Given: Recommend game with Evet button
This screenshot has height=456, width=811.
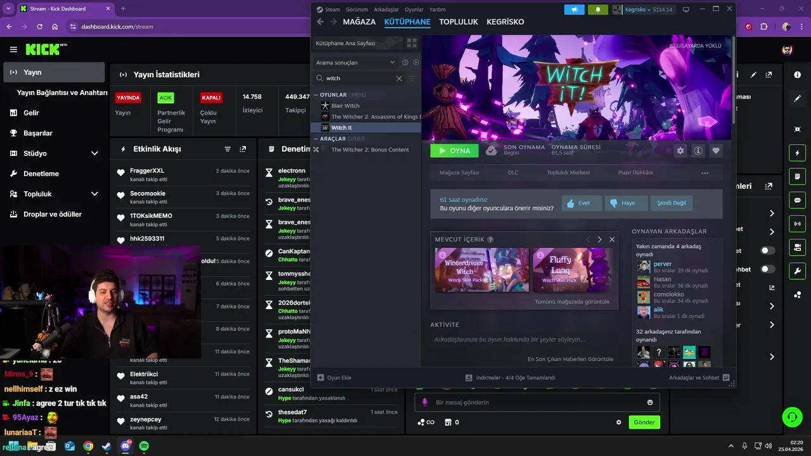Looking at the screenshot, I should coord(582,203).
